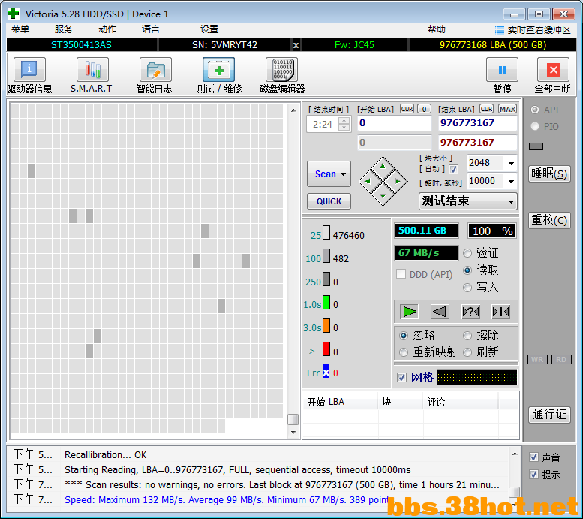This screenshot has height=519, width=583.
Task: Click the block map vertical scrollbar thumb
Action: (x=293, y=419)
